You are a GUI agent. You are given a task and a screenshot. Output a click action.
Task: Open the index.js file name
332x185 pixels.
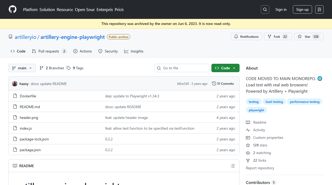26,128
